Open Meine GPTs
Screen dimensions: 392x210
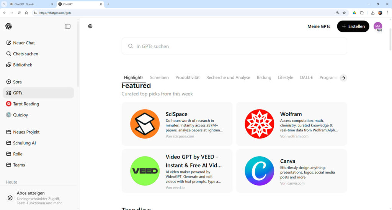pyautogui.click(x=319, y=26)
